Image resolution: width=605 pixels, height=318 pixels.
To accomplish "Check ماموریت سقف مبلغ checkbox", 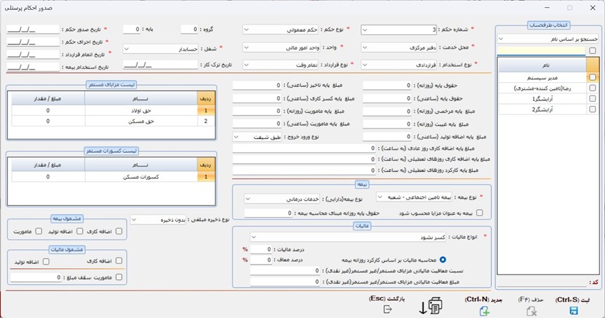I will coord(119,277).
